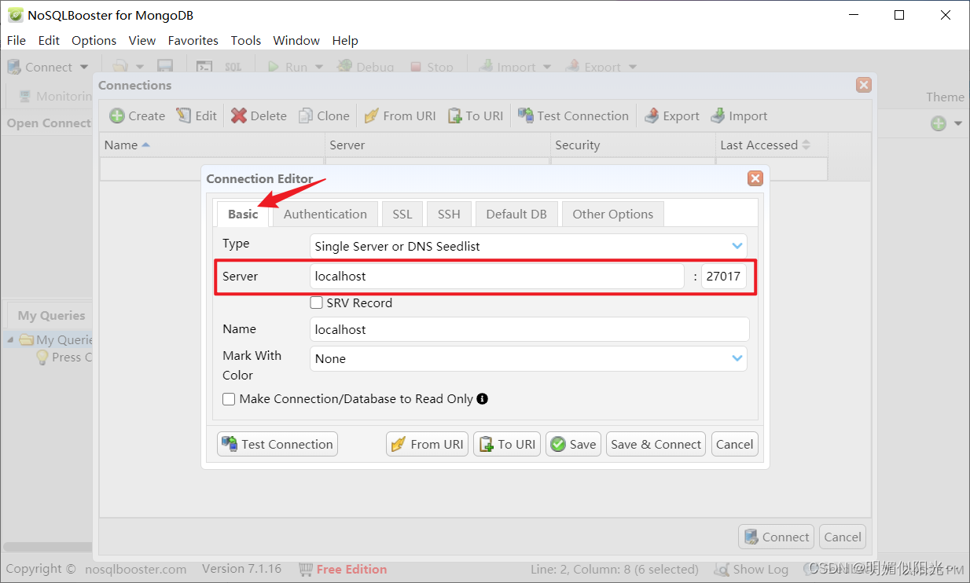The height and width of the screenshot is (583, 970).
Task: Click the Stop button in main toolbar
Action: 432,67
